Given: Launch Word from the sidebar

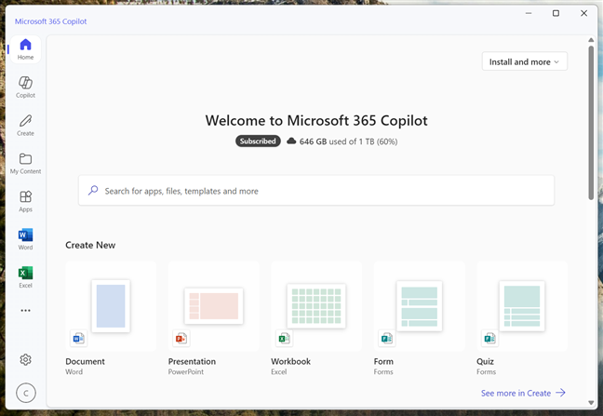Looking at the screenshot, I should [25, 239].
